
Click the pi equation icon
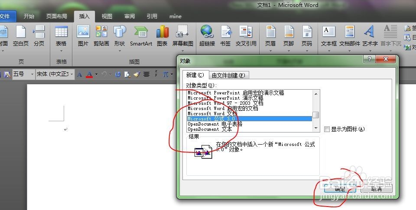click(166, 74)
